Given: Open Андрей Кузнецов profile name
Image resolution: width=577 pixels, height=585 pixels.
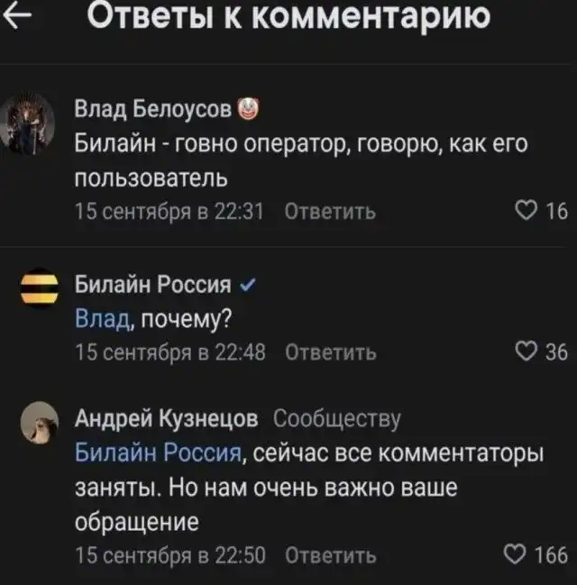Looking at the screenshot, I should [166, 419].
